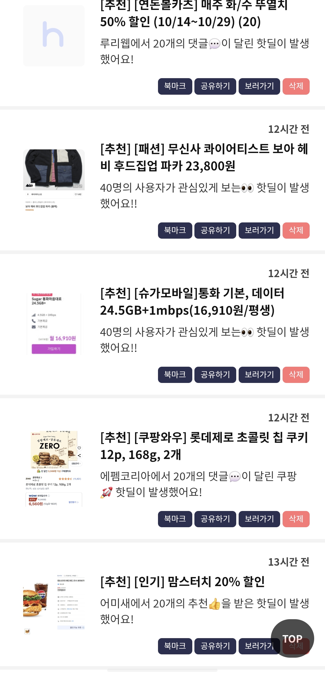This screenshot has height=676, width=325.
Task: View the 무신사 파카 deal with 보러가기
Action: point(259,231)
